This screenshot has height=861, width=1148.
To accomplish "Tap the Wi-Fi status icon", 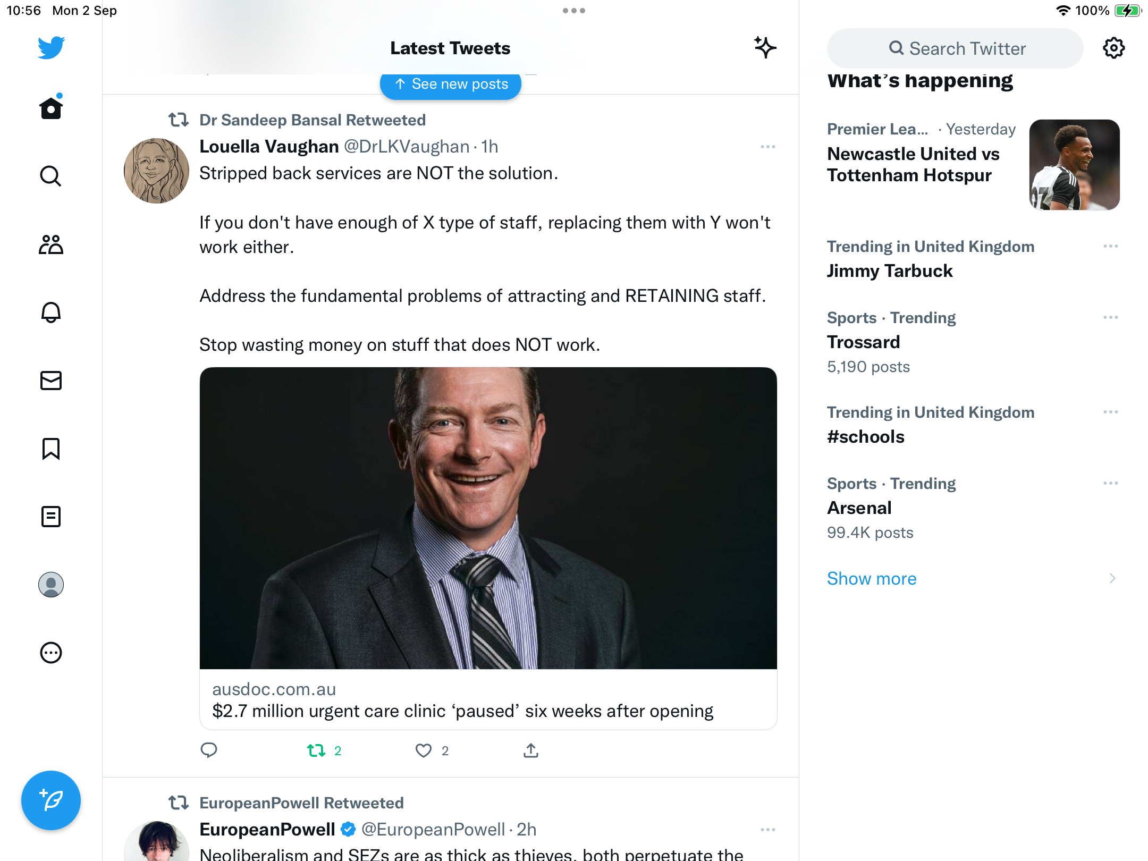I will click(x=1063, y=11).
